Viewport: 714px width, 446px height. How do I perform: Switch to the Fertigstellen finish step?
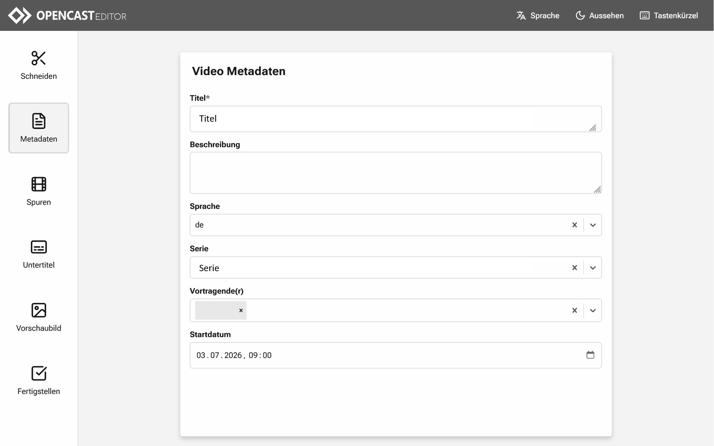point(38,380)
